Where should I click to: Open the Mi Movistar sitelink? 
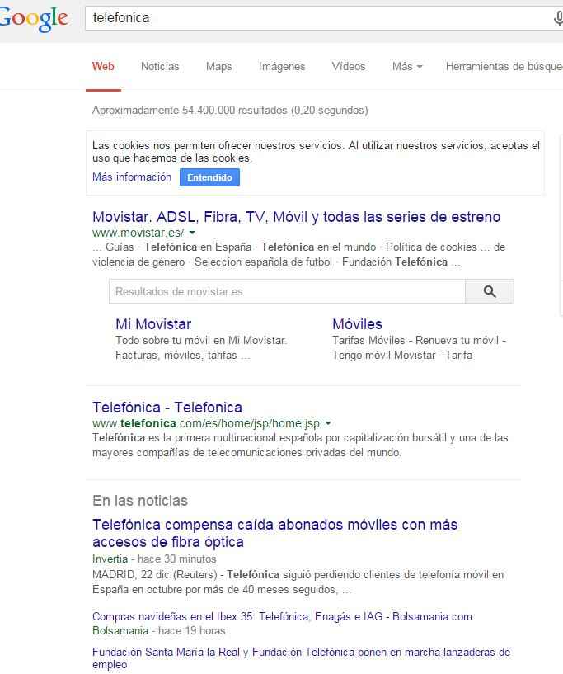(x=153, y=324)
